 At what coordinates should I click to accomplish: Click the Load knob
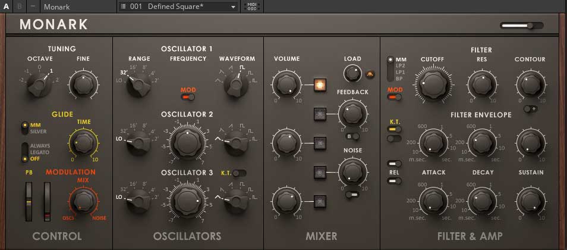352,74
